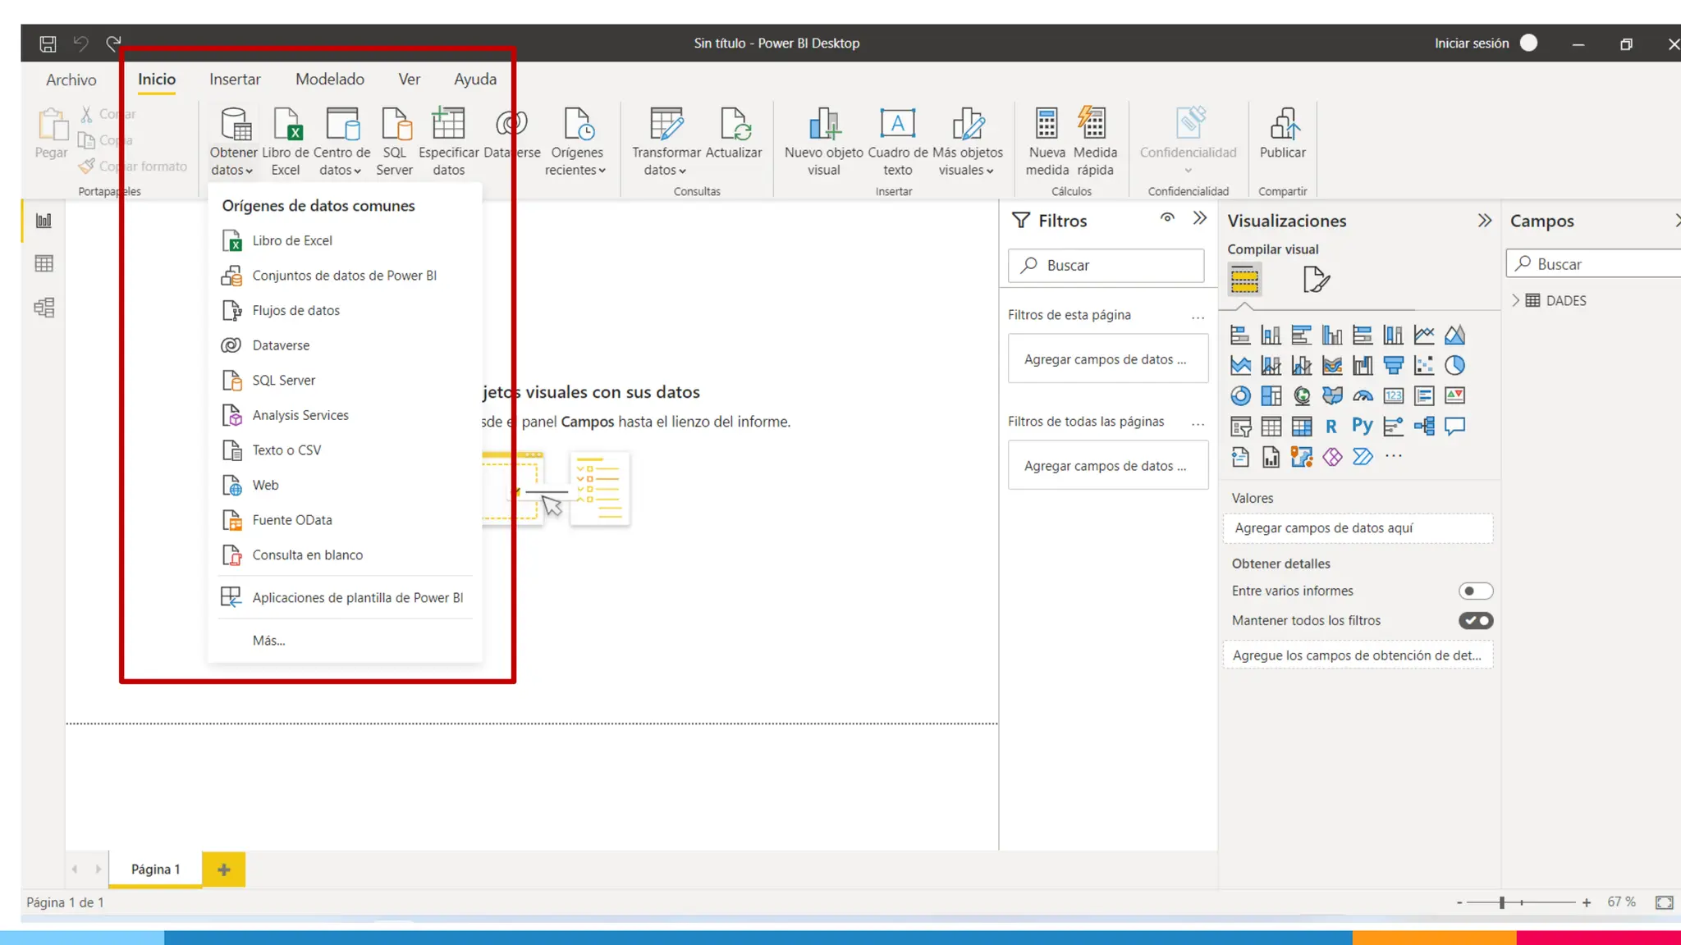Expand the DADES table in Campos
The height and width of the screenshot is (945, 1681).
(1516, 300)
